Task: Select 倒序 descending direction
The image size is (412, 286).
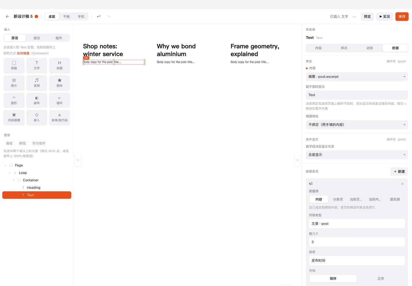Action: coord(333,279)
